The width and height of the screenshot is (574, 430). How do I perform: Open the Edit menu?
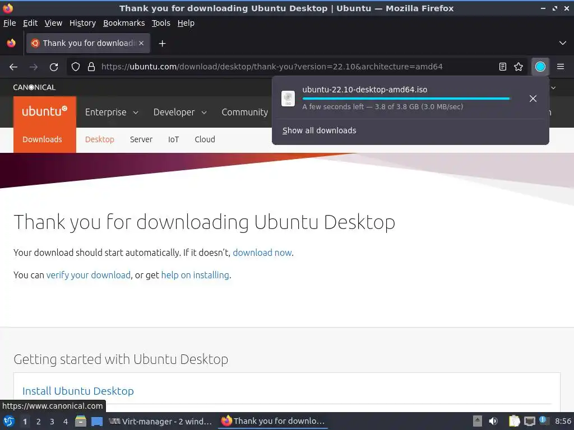30,23
